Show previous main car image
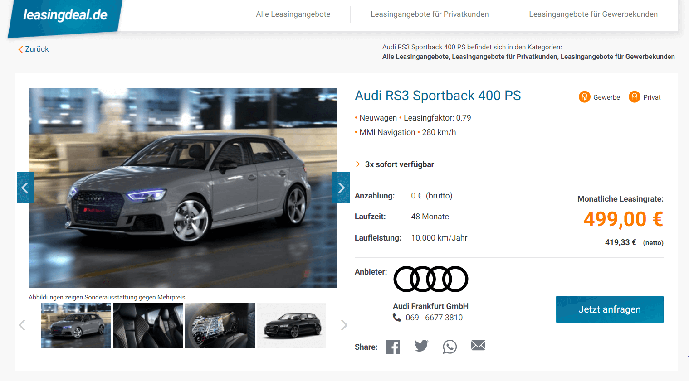Screen dimensions: 689x381 coord(25,188)
